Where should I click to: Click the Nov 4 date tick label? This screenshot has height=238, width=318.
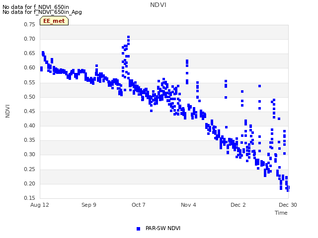(188, 205)
